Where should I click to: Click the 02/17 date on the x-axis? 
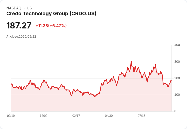[x=76, y=116]
